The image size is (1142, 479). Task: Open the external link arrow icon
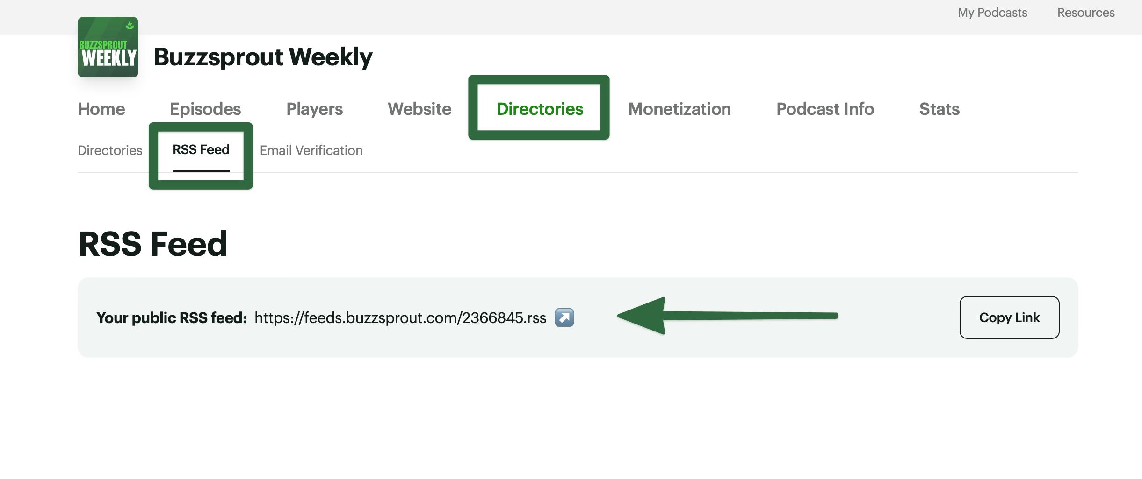pos(564,317)
